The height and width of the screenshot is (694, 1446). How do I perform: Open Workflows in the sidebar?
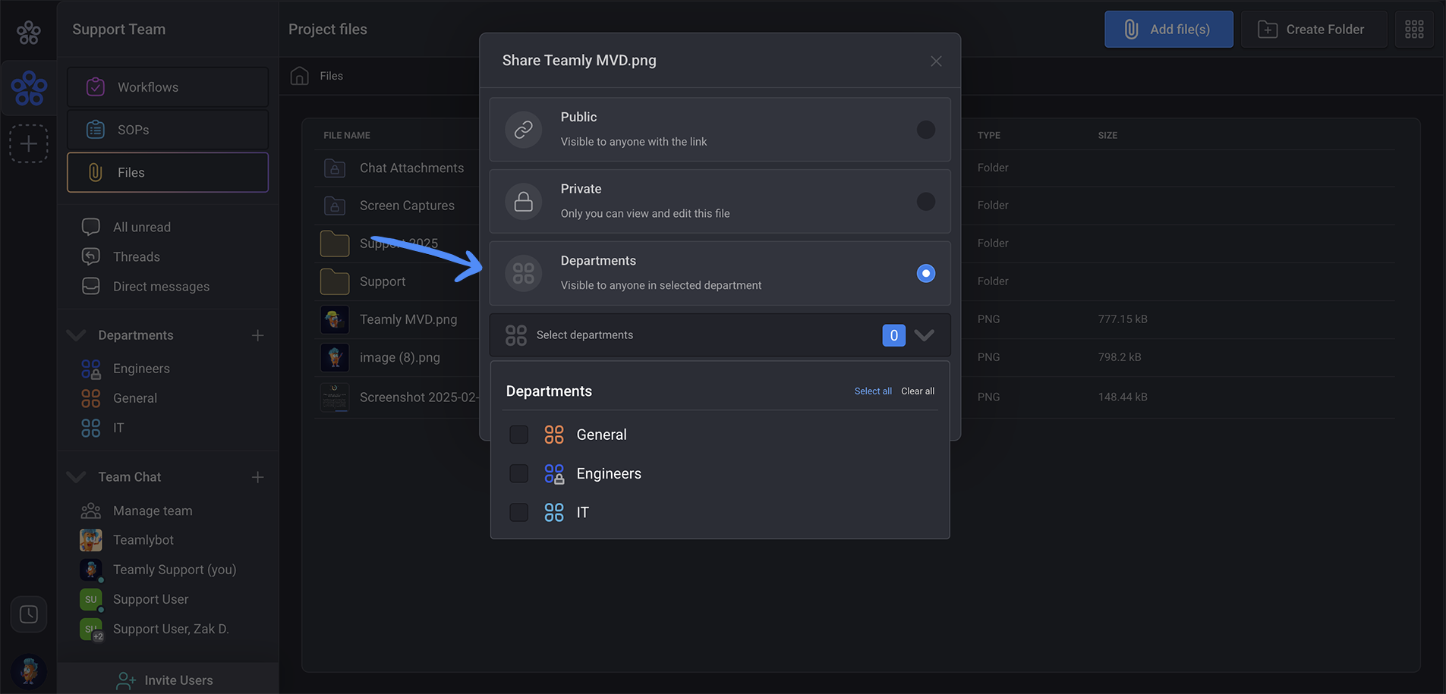[x=168, y=87]
